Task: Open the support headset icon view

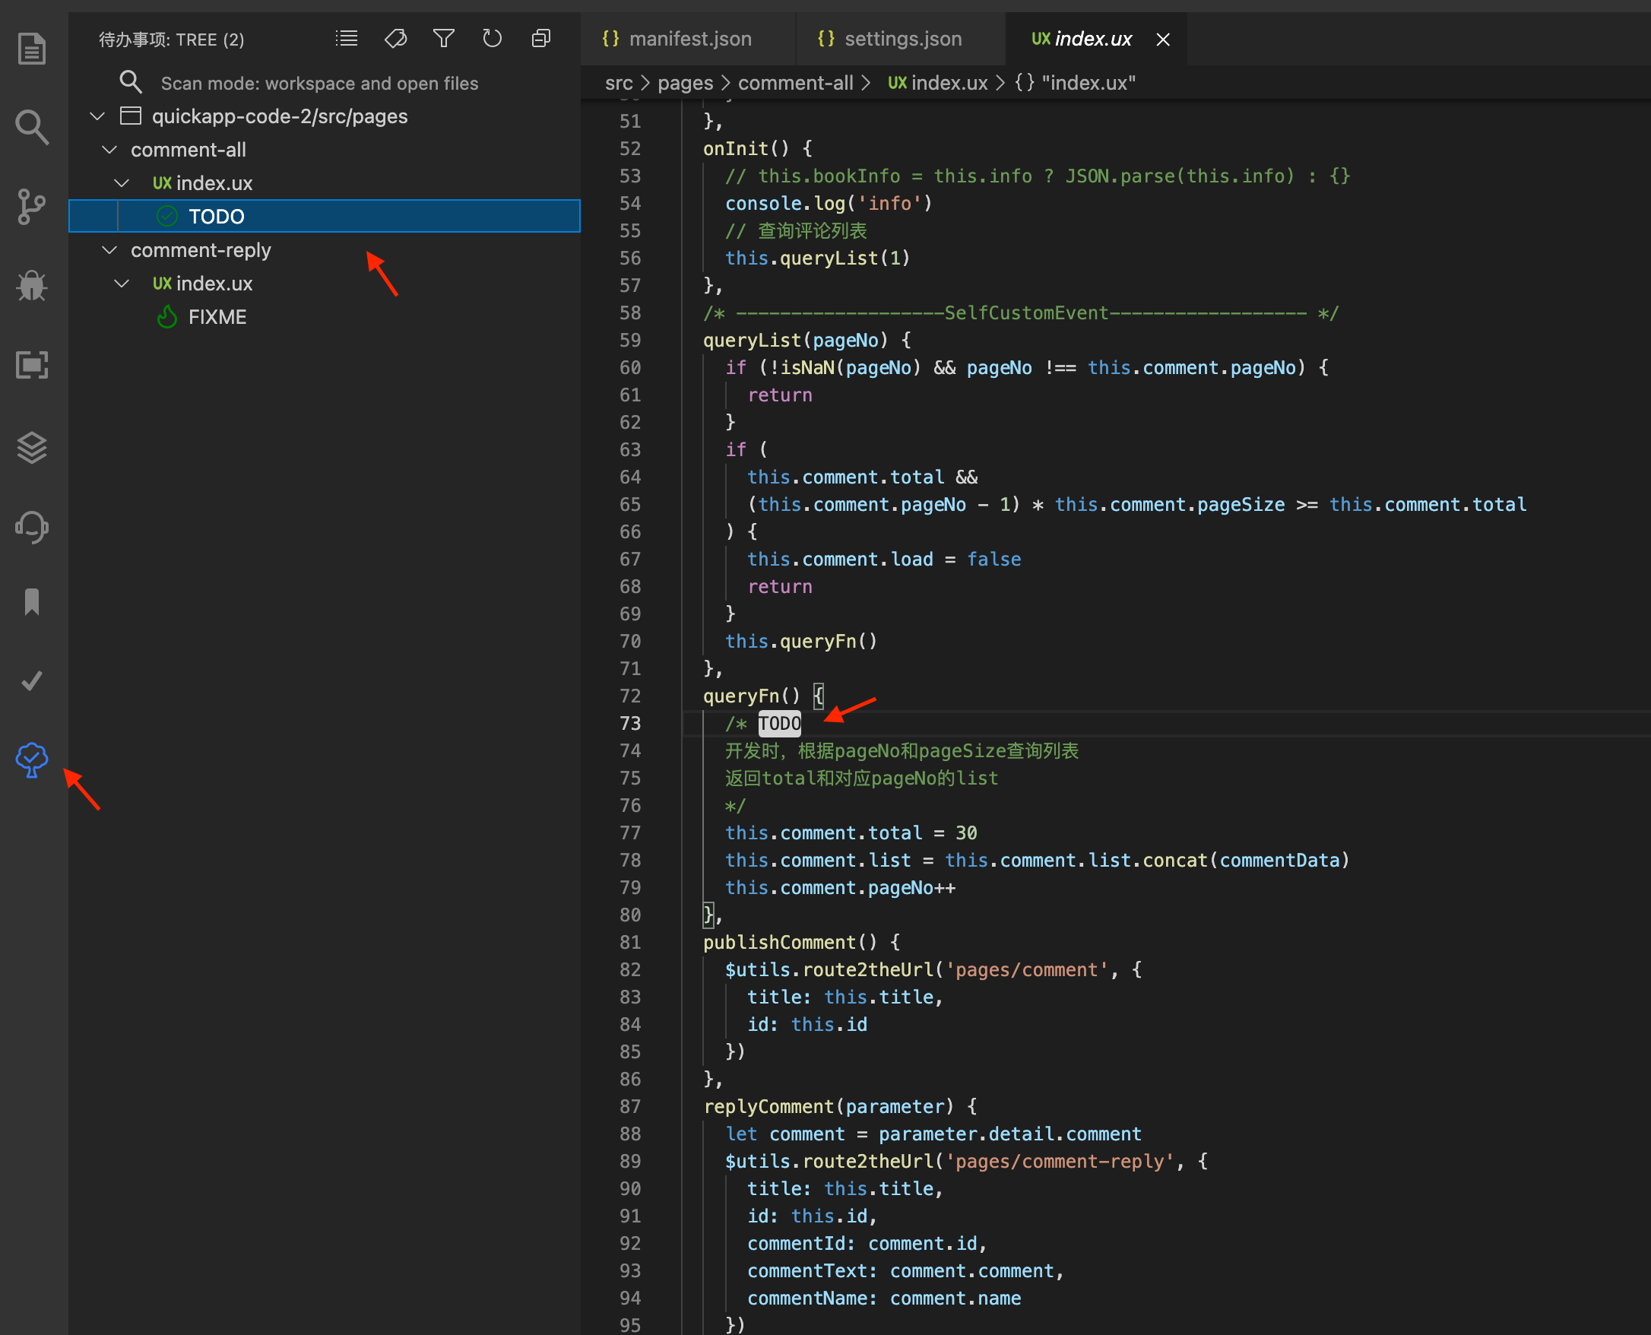Action: tap(31, 528)
